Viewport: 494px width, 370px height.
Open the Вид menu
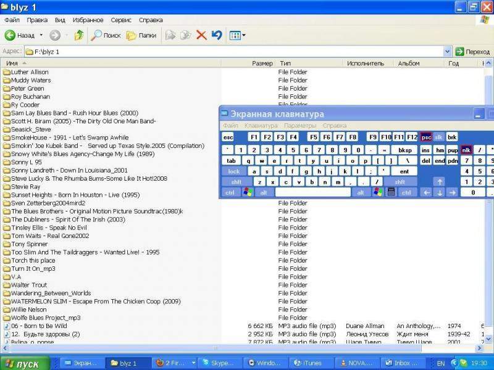(x=60, y=20)
